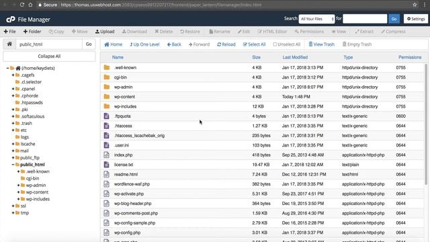Viewport: 430px width, 242px height.
Task: Click the file list vertical scrollbar
Action: pyautogui.click(x=426, y=124)
